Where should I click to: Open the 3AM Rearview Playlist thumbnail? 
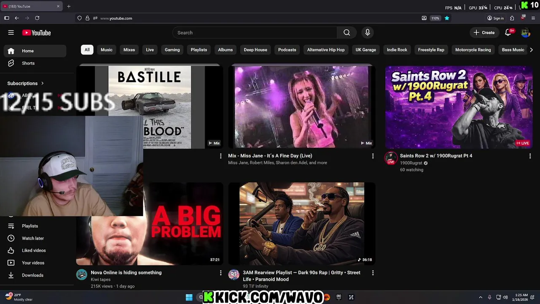coord(302,224)
